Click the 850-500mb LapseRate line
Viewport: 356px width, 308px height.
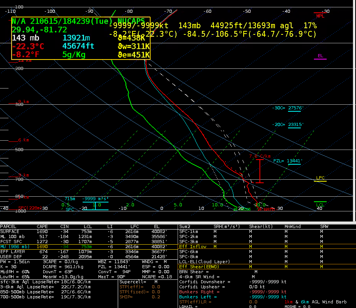tap(46, 292)
